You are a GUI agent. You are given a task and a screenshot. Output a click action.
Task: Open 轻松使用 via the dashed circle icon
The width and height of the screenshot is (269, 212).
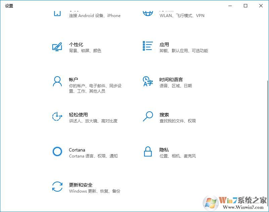(x=57, y=117)
